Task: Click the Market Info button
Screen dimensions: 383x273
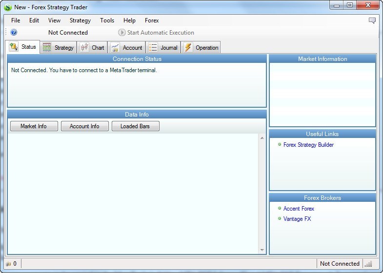Action: click(x=34, y=126)
